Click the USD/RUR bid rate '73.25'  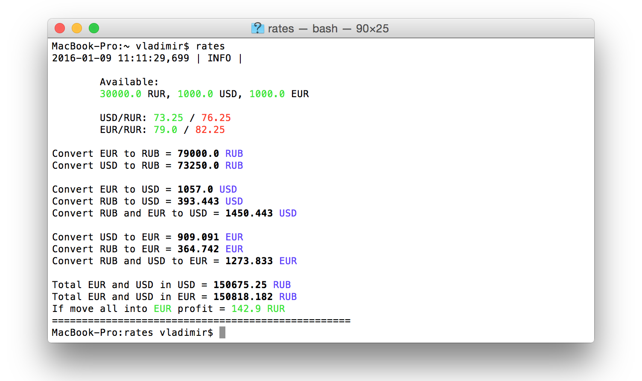tap(168, 118)
